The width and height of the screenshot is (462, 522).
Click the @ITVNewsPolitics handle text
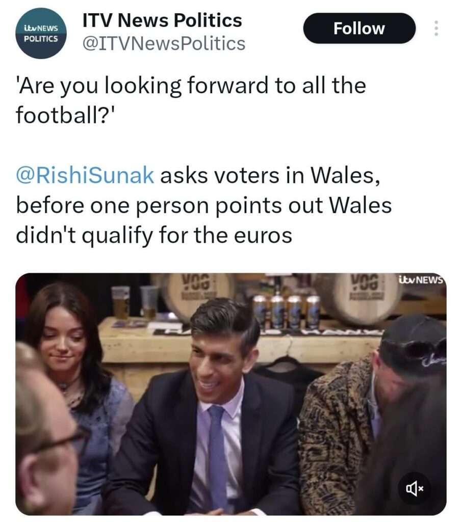click(x=162, y=44)
